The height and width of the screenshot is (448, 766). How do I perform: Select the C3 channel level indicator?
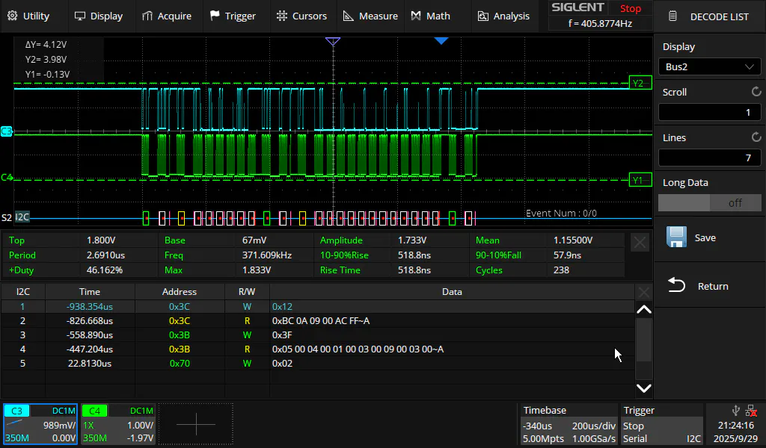[7, 131]
